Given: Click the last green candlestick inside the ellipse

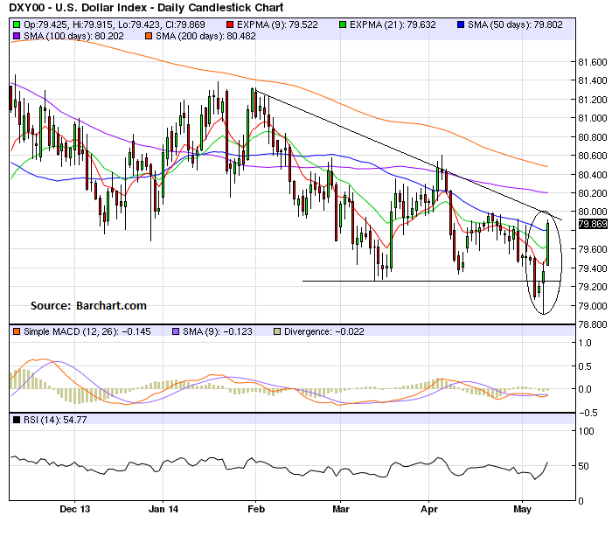Looking at the screenshot, I should coord(548,244).
